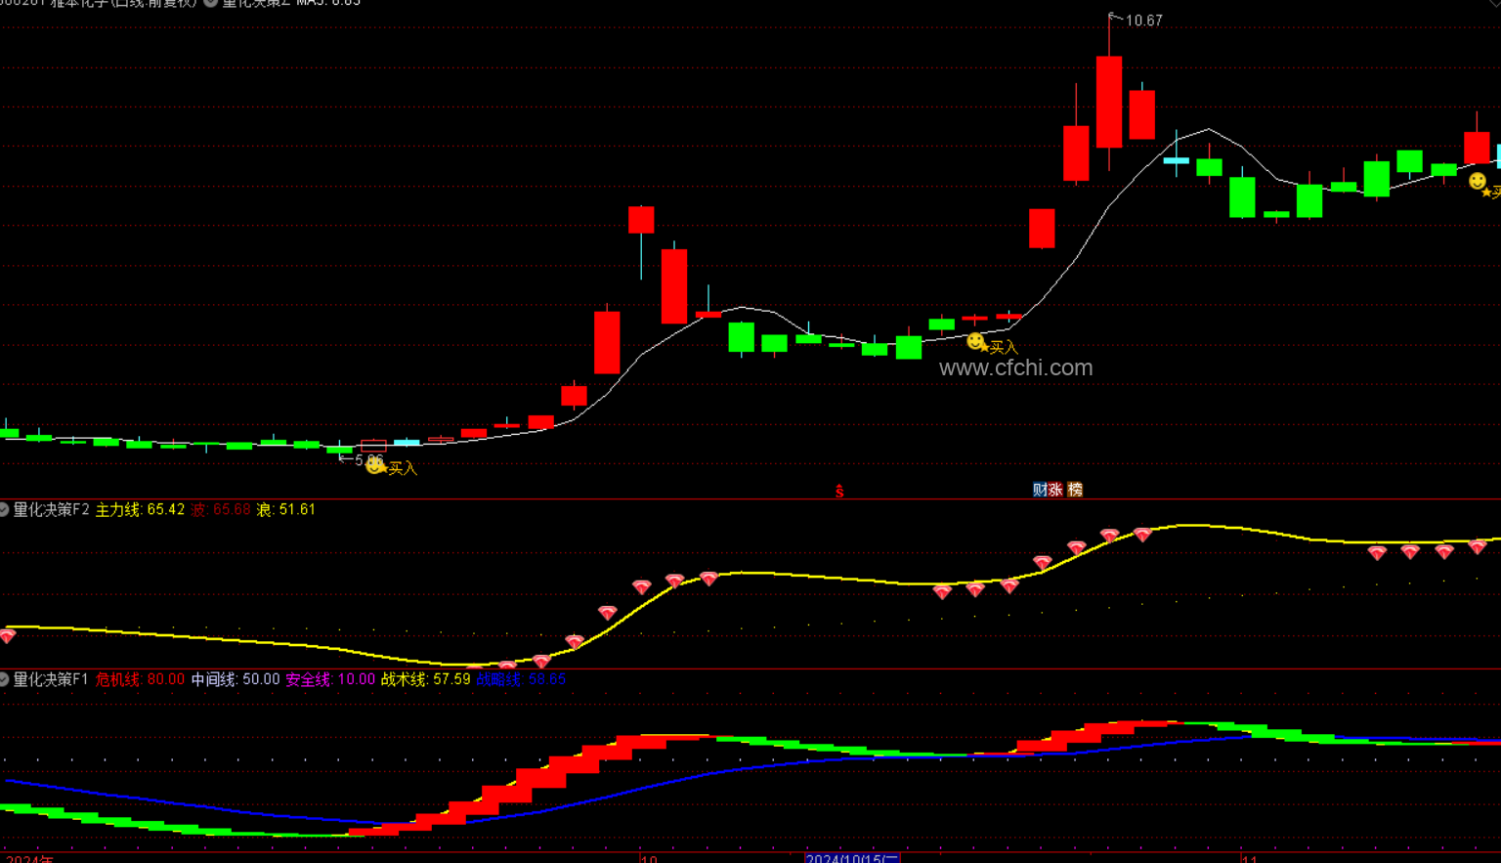Toggle the 量化决策F2 indicator settings icon
Screen dimensions: 1501x863
point(4,509)
